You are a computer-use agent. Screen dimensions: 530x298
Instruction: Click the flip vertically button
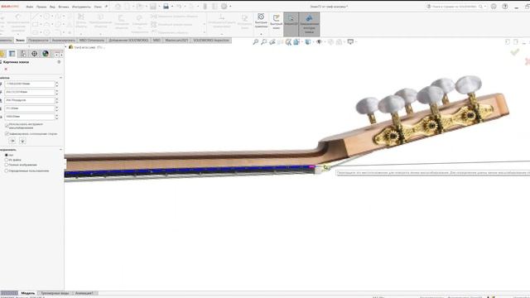pos(22,141)
